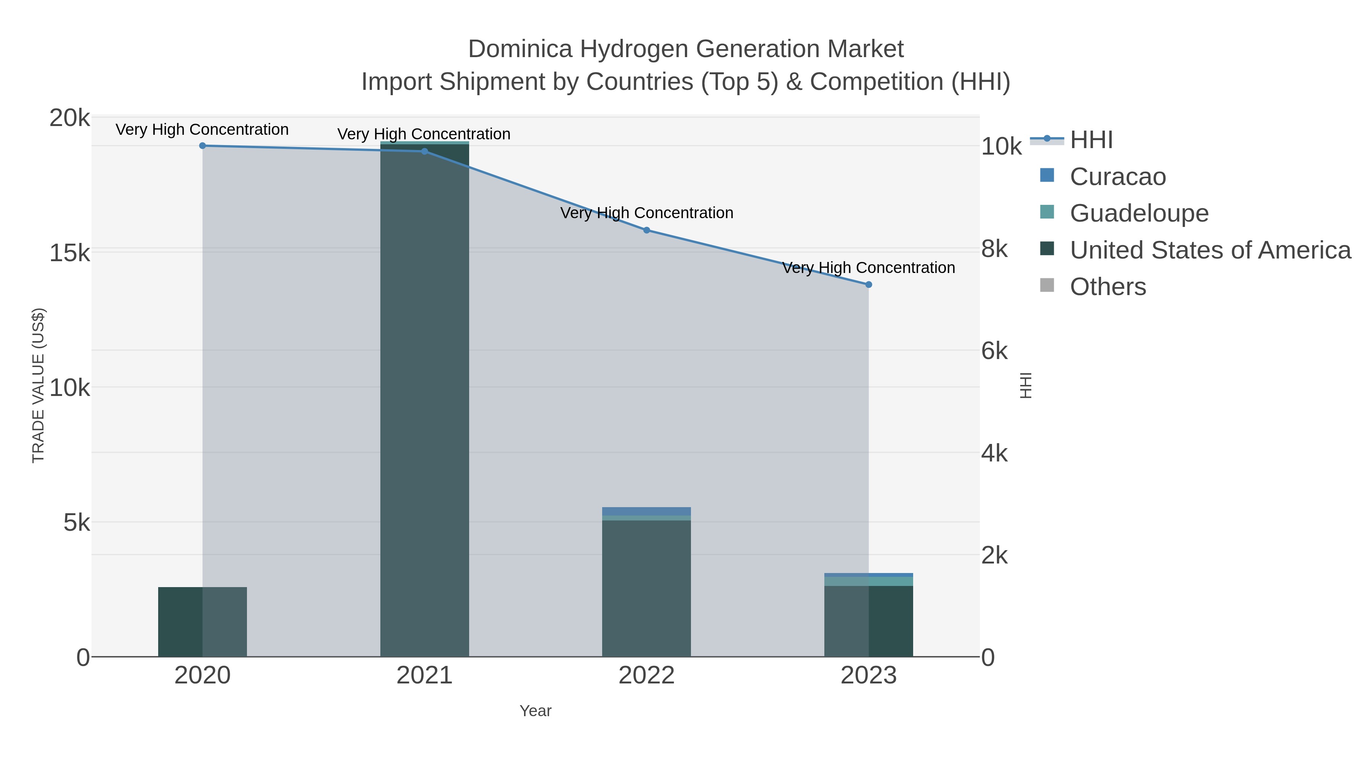Click the right axis '10k' tick
This screenshot has height=771, width=1372.
[1001, 146]
